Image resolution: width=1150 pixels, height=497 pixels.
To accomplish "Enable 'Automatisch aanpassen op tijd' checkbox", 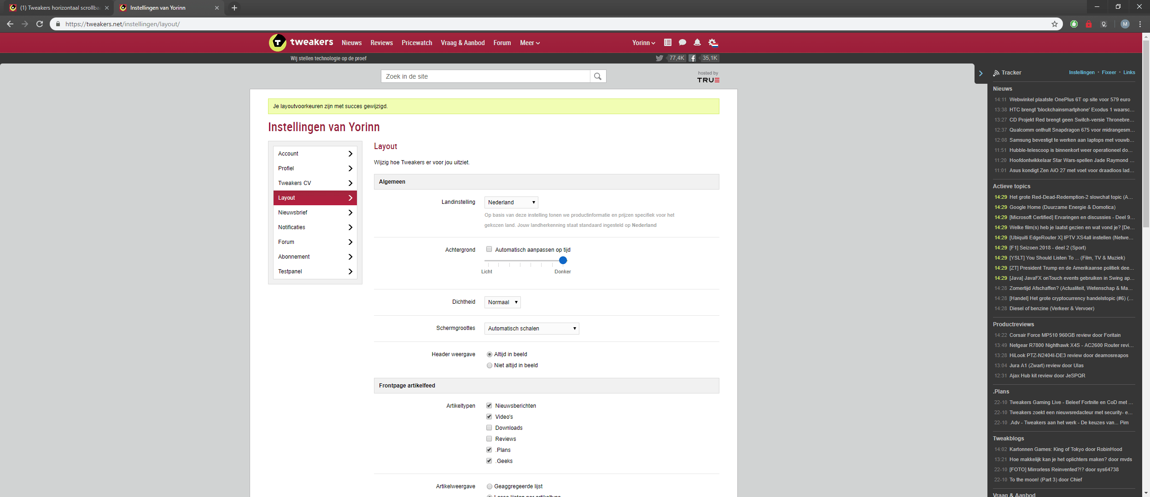I will tap(489, 249).
